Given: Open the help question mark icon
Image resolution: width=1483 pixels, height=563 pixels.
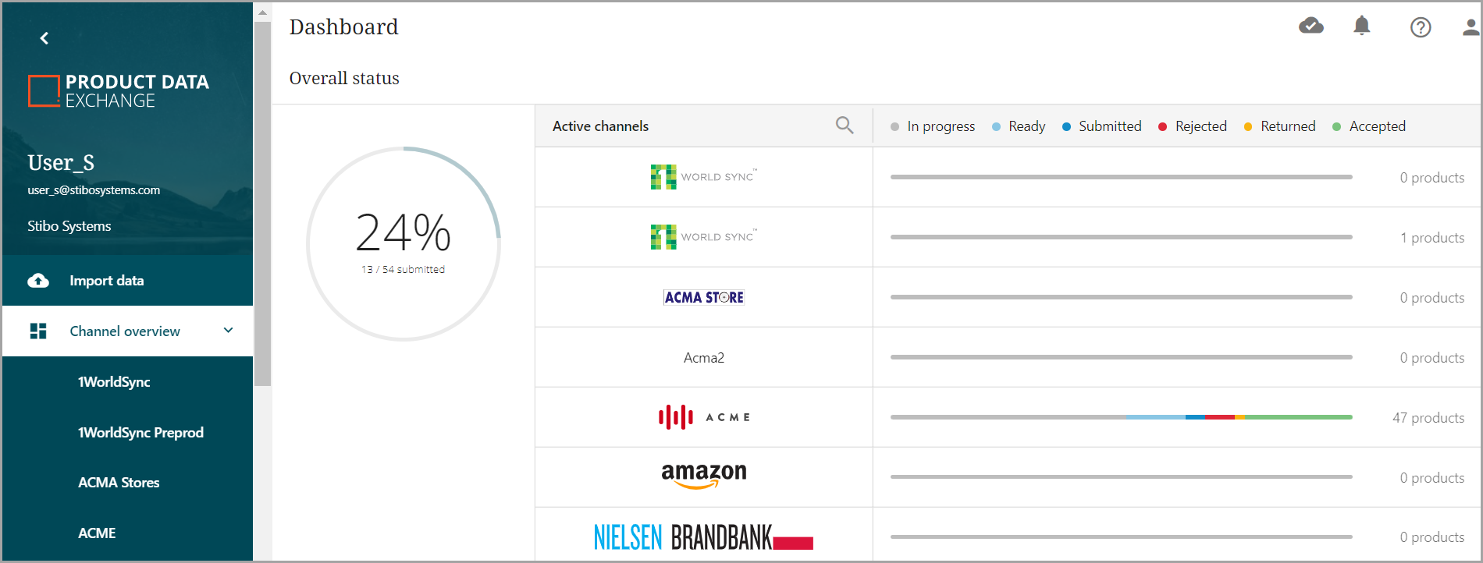Looking at the screenshot, I should click(x=1421, y=28).
